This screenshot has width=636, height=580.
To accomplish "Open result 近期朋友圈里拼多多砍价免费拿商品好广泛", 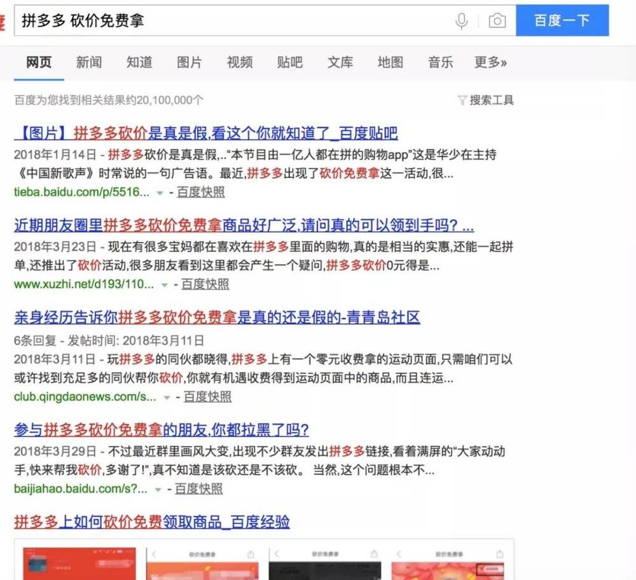I will pos(244,225).
